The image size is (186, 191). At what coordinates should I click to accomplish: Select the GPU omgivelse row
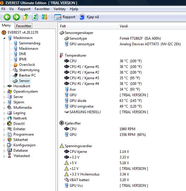[x=122, y=106]
